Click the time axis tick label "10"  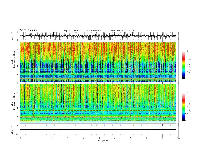point(178,138)
